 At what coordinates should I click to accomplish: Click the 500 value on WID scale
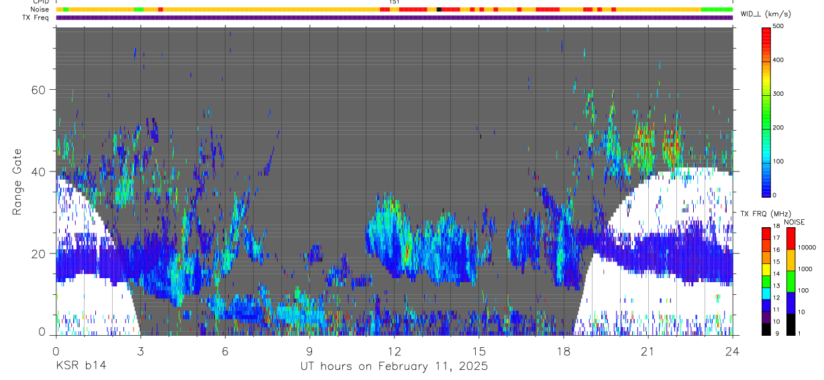point(778,26)
